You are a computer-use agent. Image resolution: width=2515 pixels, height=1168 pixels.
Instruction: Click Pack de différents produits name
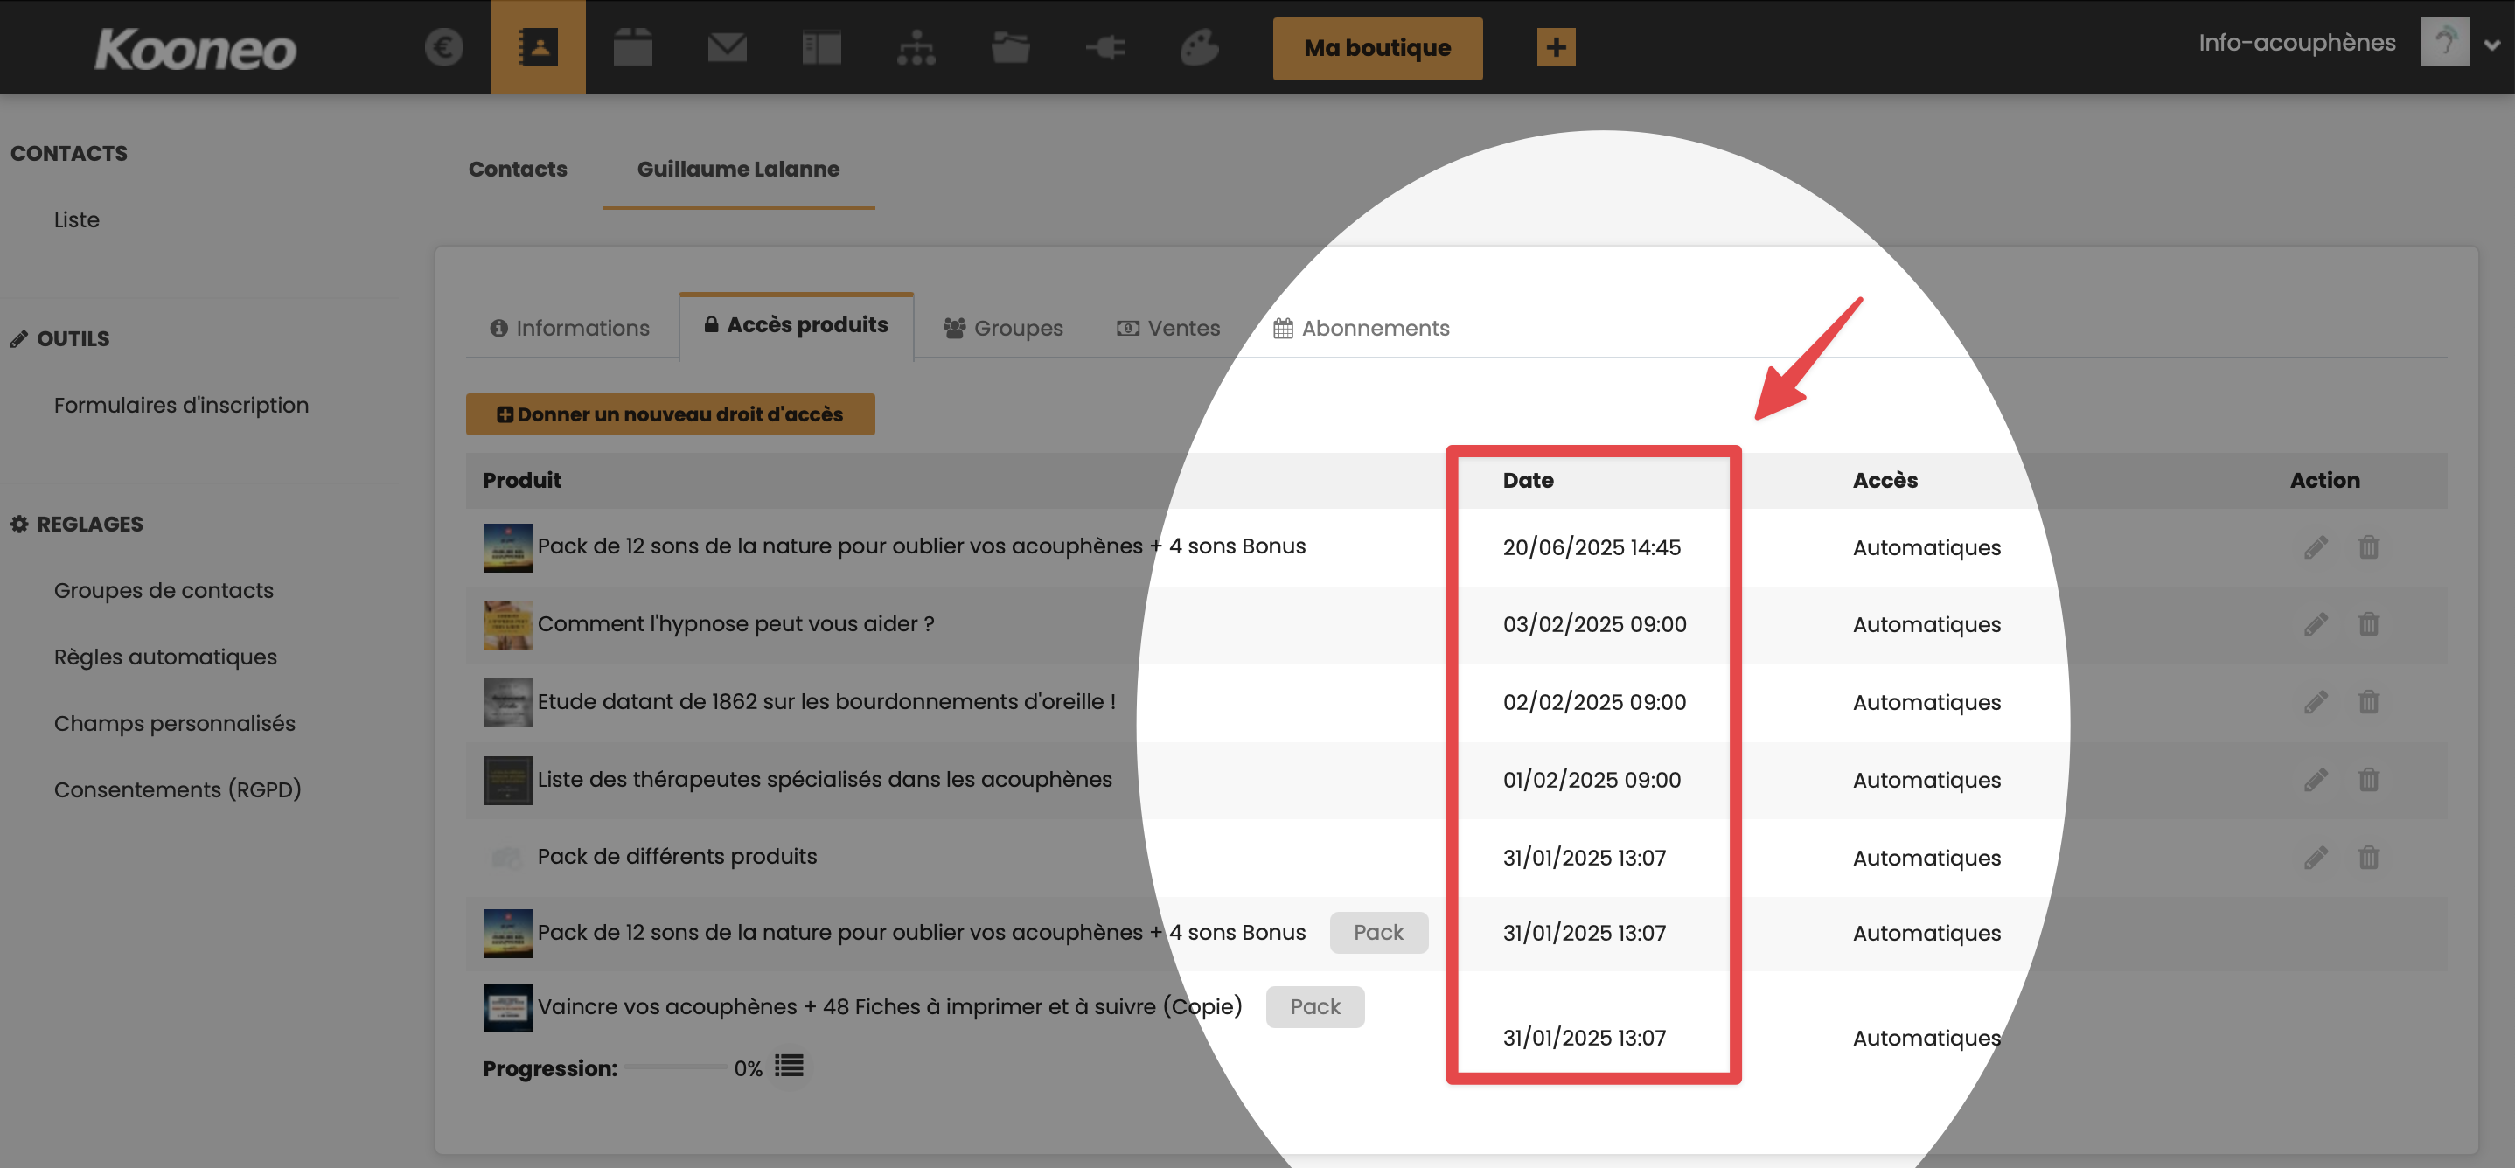point(677,857)
